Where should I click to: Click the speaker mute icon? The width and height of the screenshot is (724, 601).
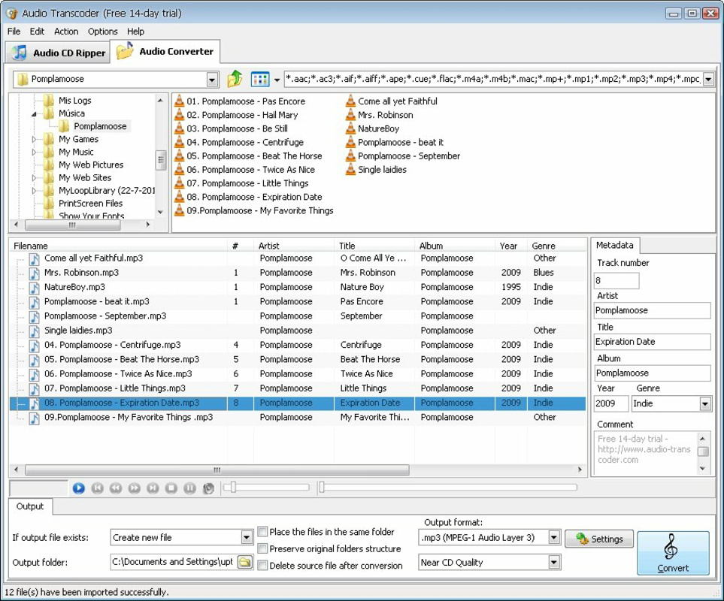pos(209,488)
